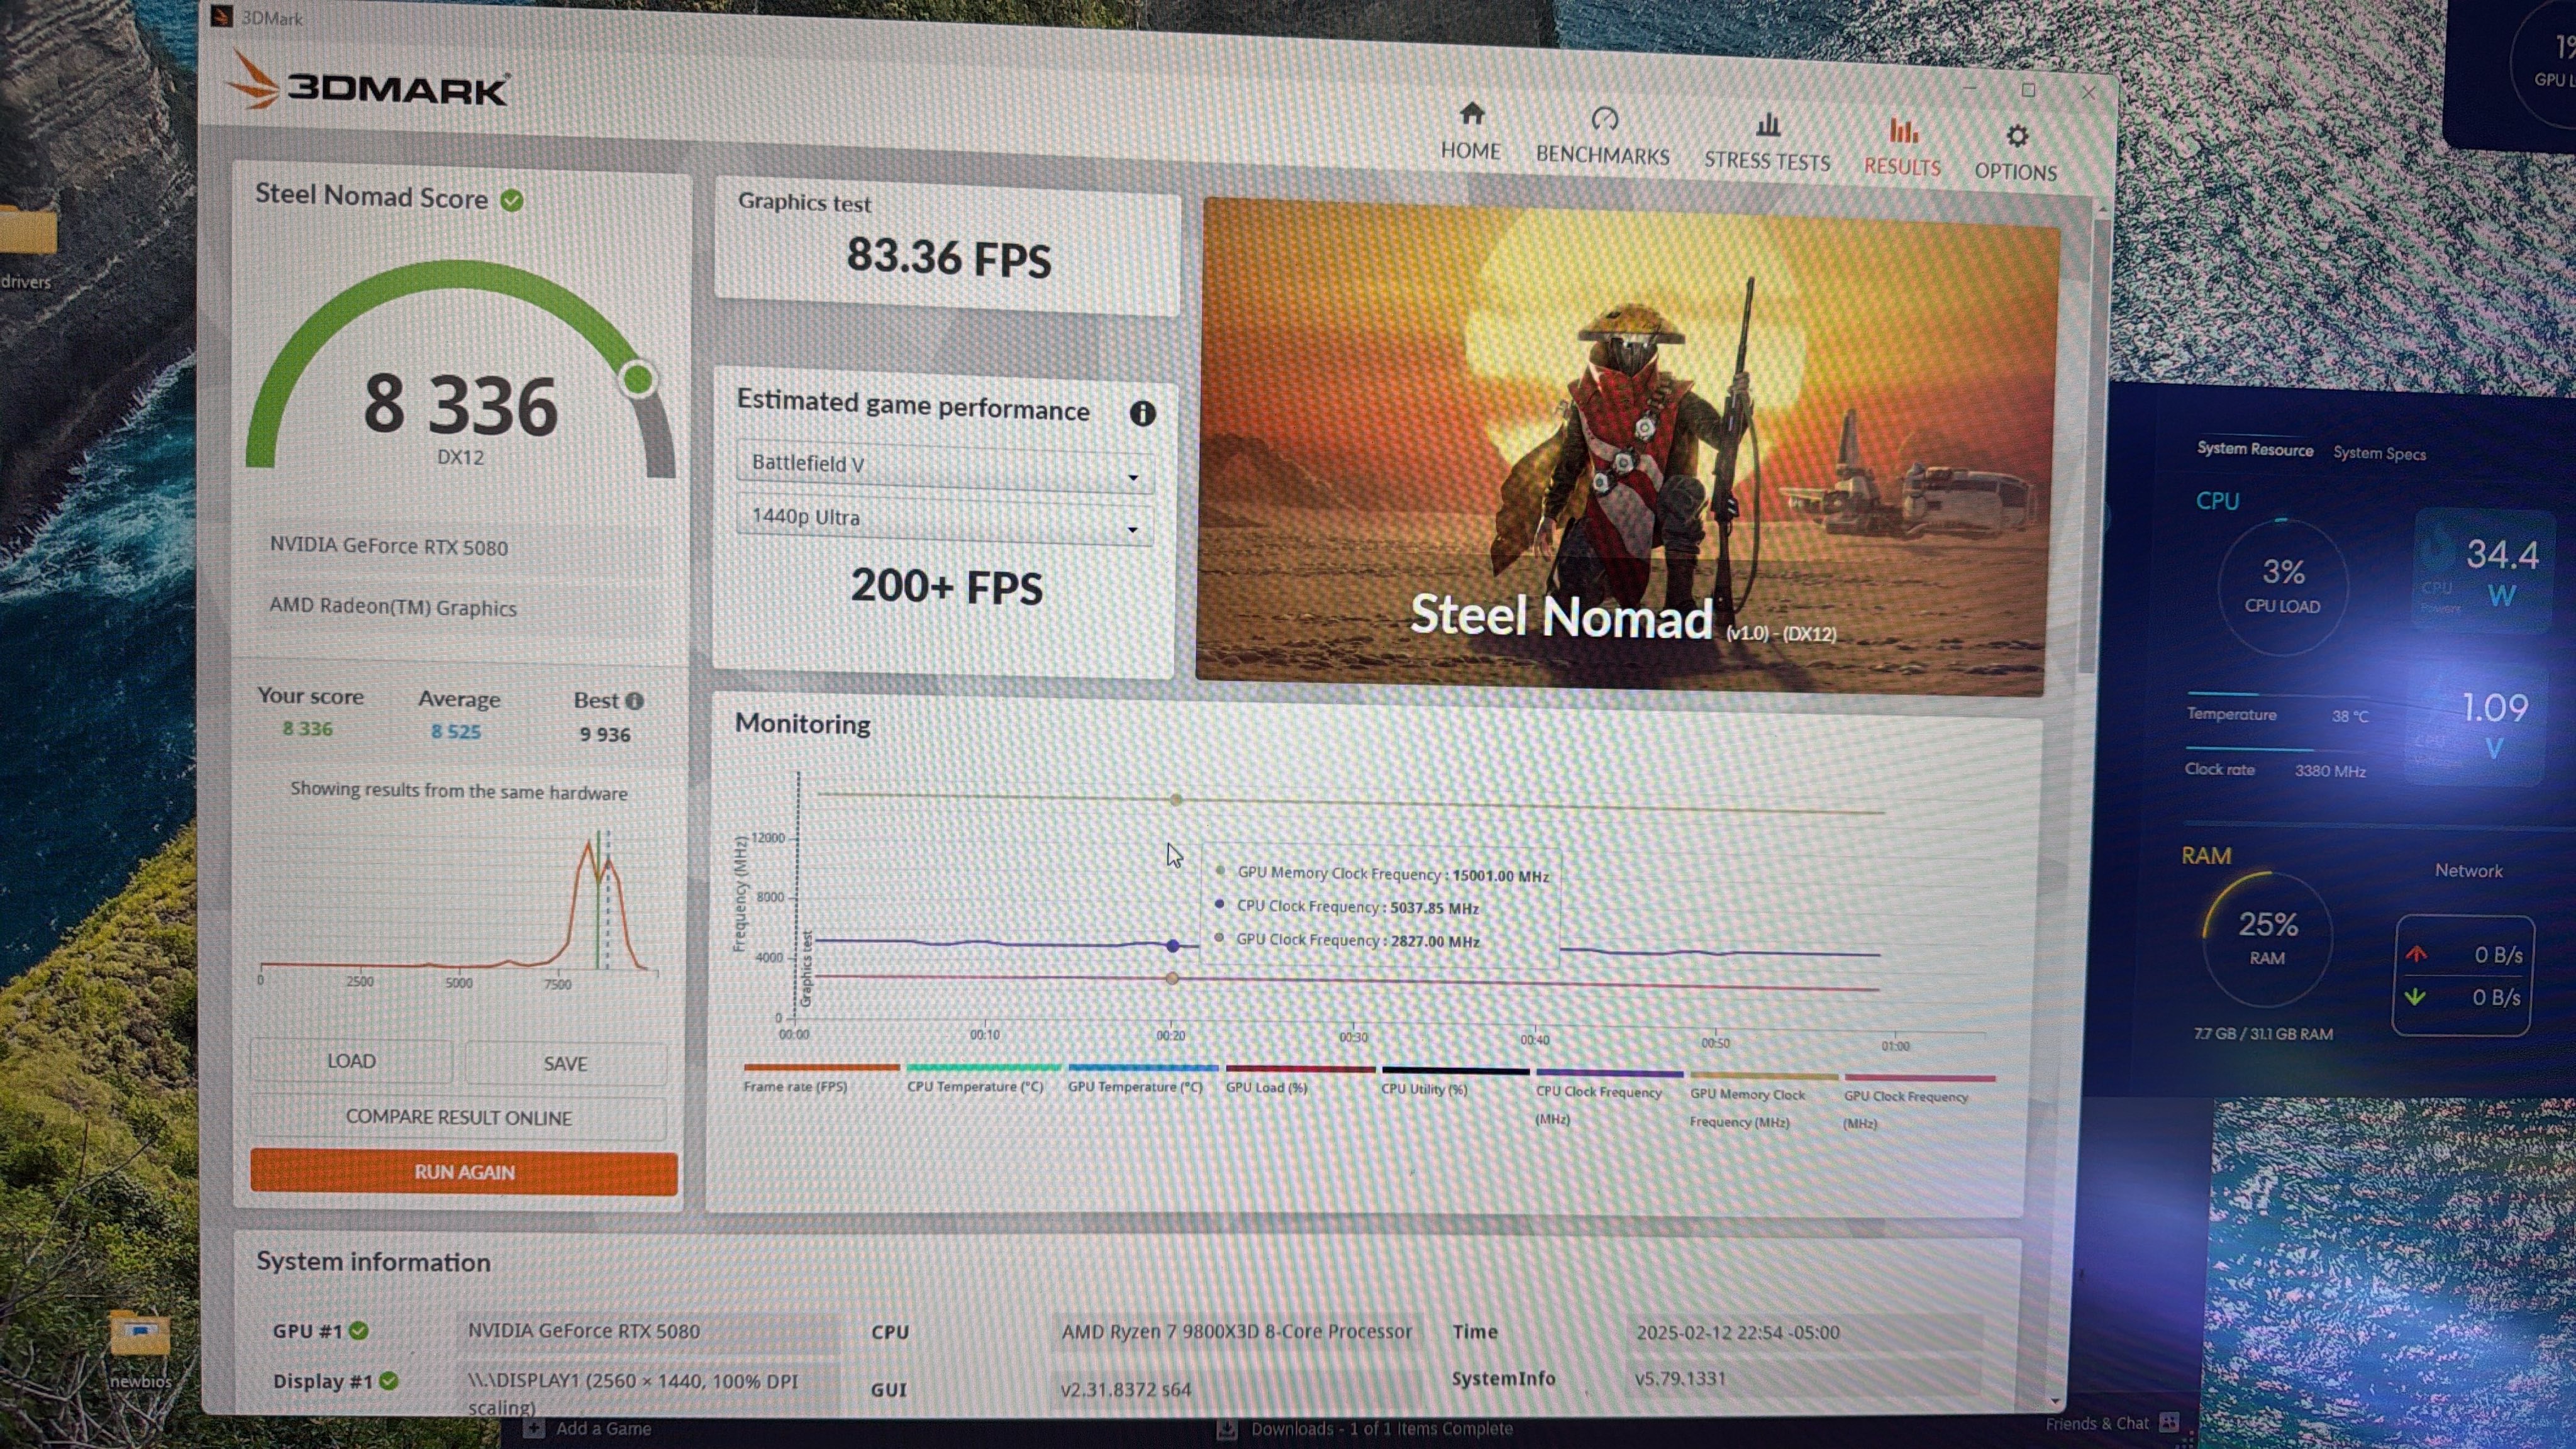
Task: Toggle GPU Clock Frequency legend series
Action: (1918, 1102)
